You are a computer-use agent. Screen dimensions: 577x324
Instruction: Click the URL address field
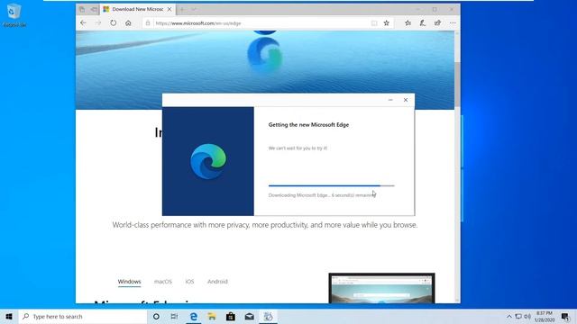[262, 23]
